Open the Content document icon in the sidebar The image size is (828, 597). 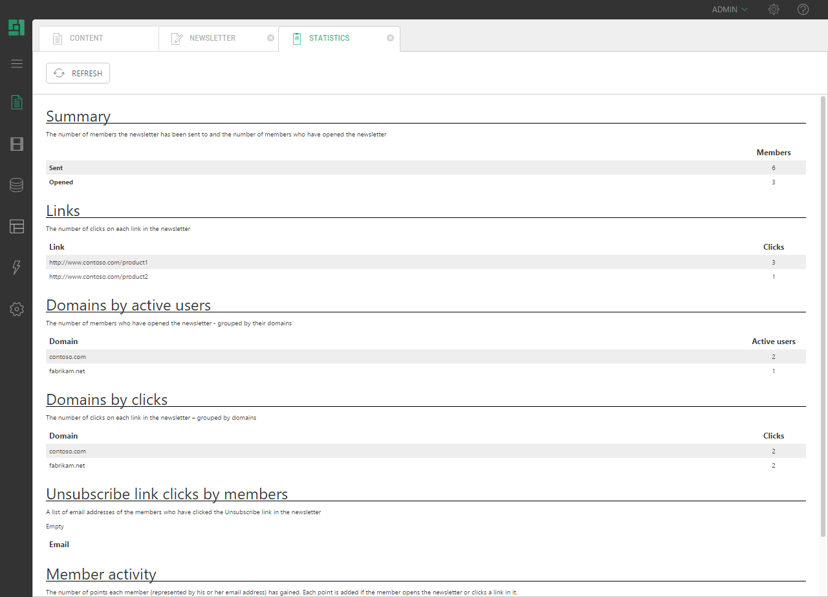[17, 102]
